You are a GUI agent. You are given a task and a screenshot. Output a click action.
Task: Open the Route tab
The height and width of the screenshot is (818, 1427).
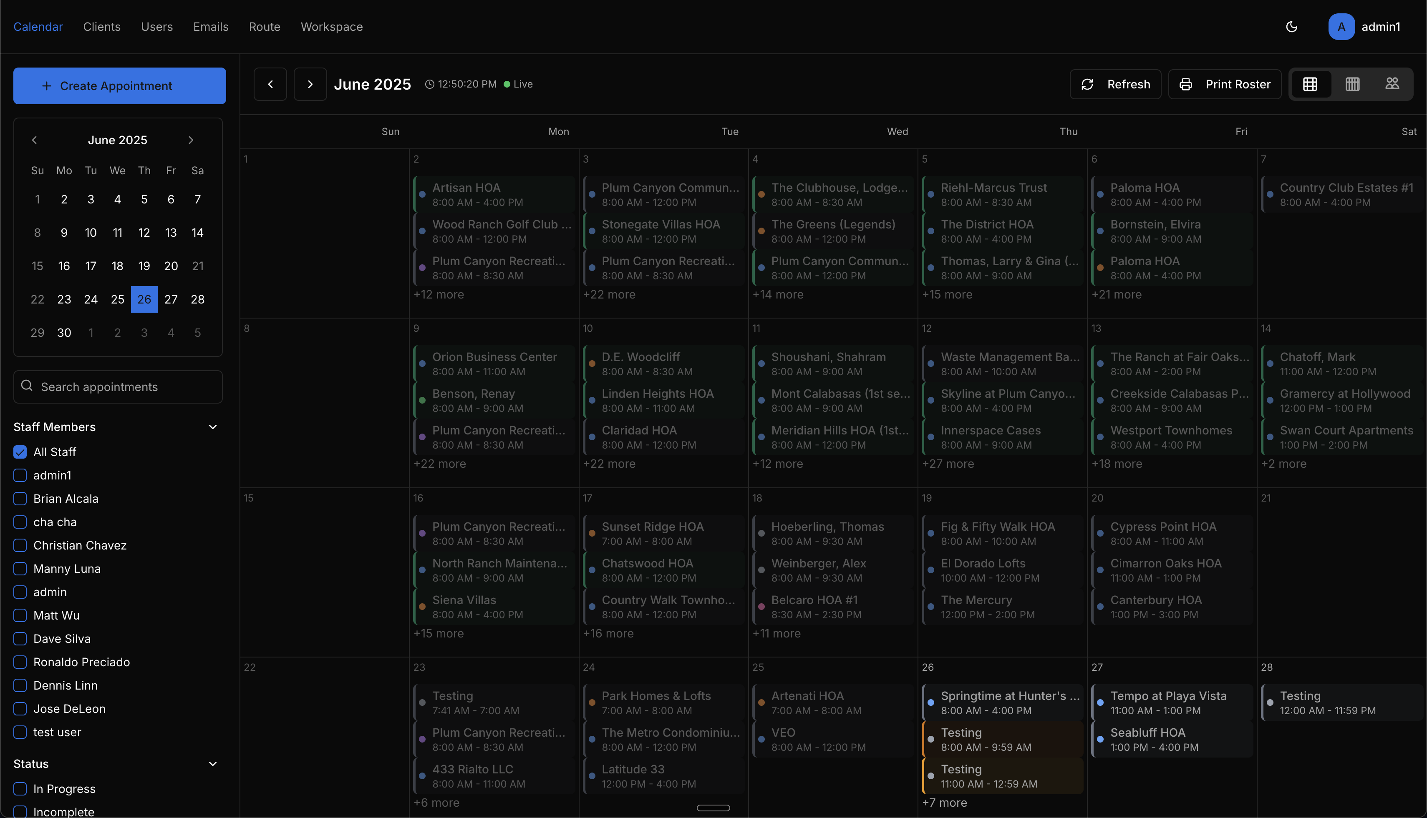(x=264, y=26)
